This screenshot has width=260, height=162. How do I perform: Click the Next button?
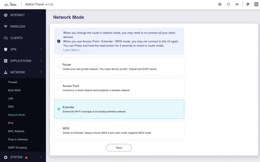pos(119,148)
